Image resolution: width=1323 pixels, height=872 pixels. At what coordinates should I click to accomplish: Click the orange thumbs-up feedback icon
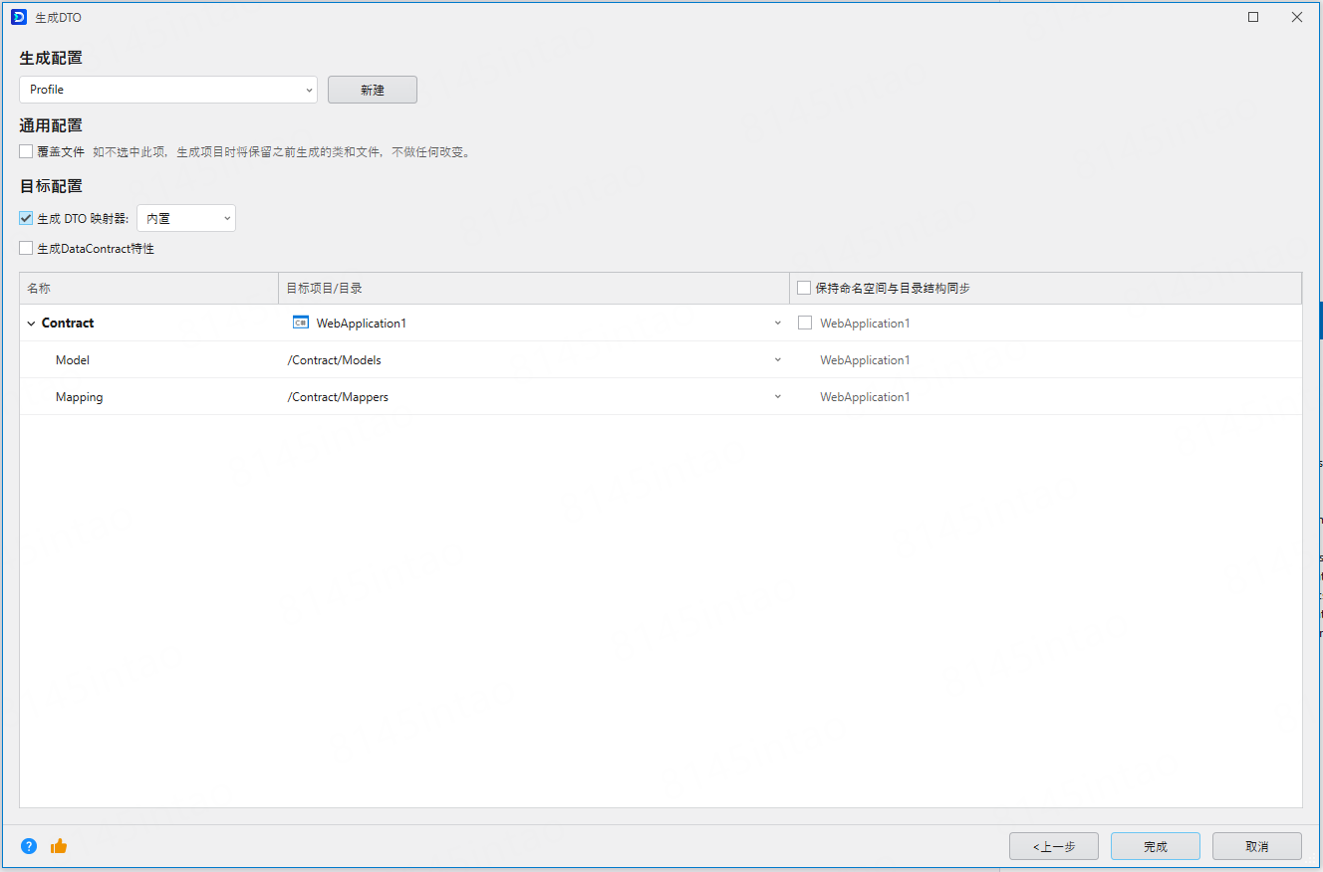tap(59, 846)
